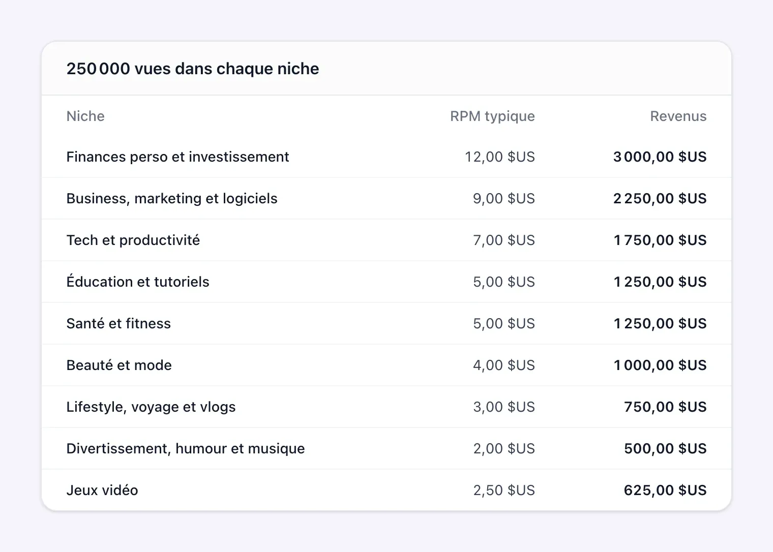Select "Finances perso et investissement" niche name
This screenshot has height=552, width=773.
177,157
